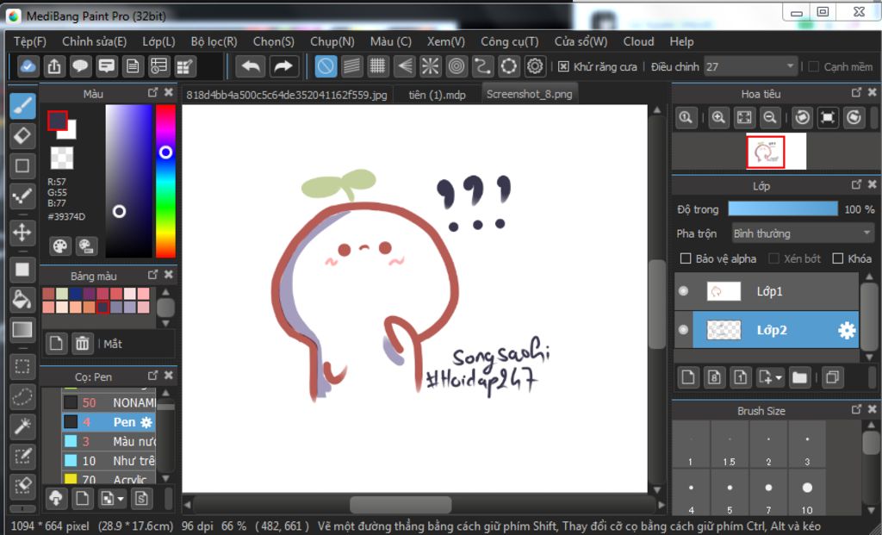The image size is (882, 535).
Task: Open the Help menu
Action: click(681, 41)
